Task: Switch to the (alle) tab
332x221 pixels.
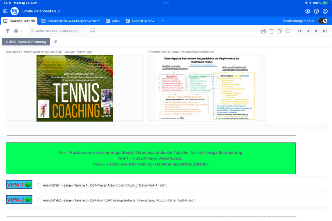Action: click(x=113, y=21)
